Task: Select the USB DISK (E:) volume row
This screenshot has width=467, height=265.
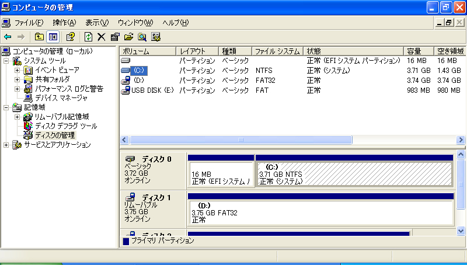Action: click(x=152, y=90)
